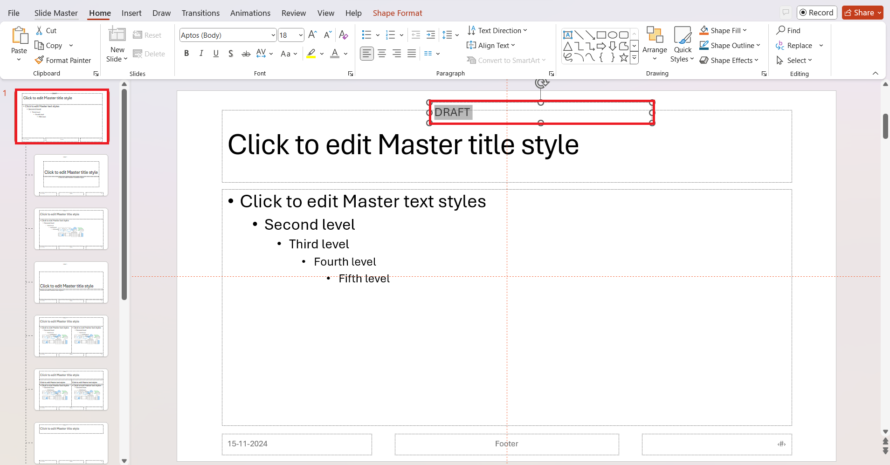
Task: Increase list indent level
Action: [431, 34]
